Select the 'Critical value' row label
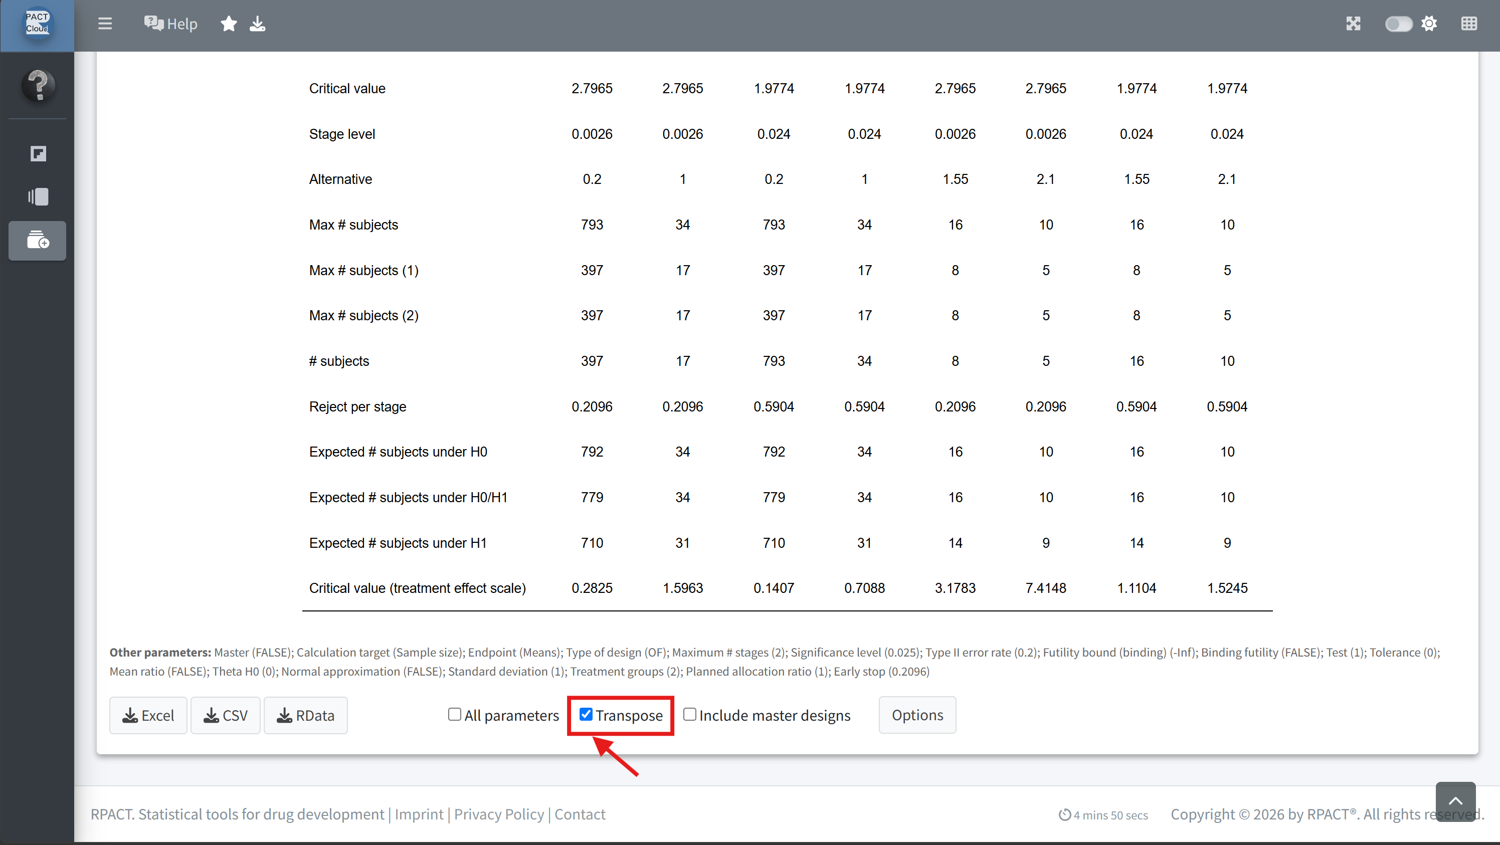Screen dimensions: 1500x845 click(x=347, y=88)
